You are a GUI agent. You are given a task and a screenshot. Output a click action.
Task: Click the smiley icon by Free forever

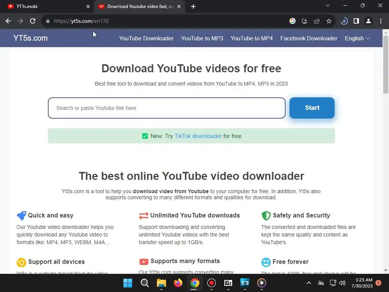click(266, 262)
